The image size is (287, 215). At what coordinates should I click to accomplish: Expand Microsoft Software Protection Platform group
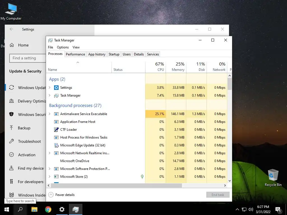(x=49, y=169)
